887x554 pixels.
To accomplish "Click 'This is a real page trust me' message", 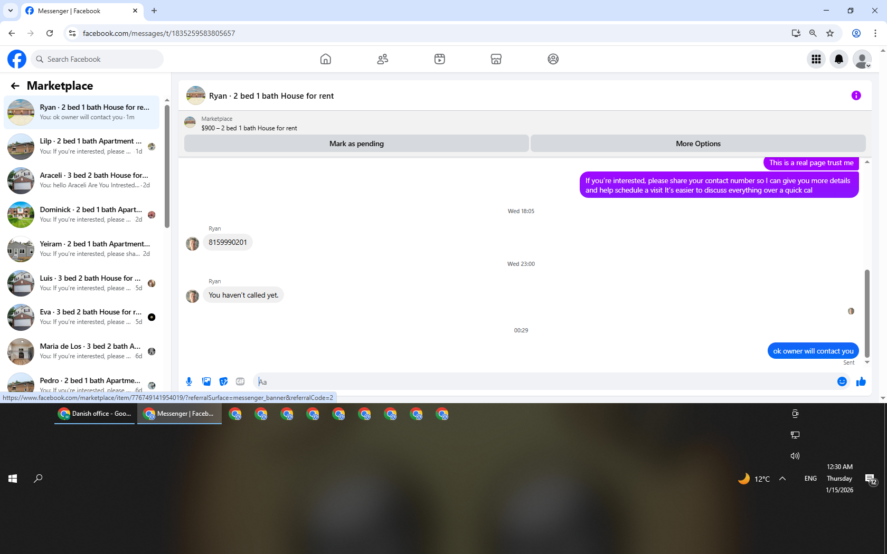I will pos(811,163).
